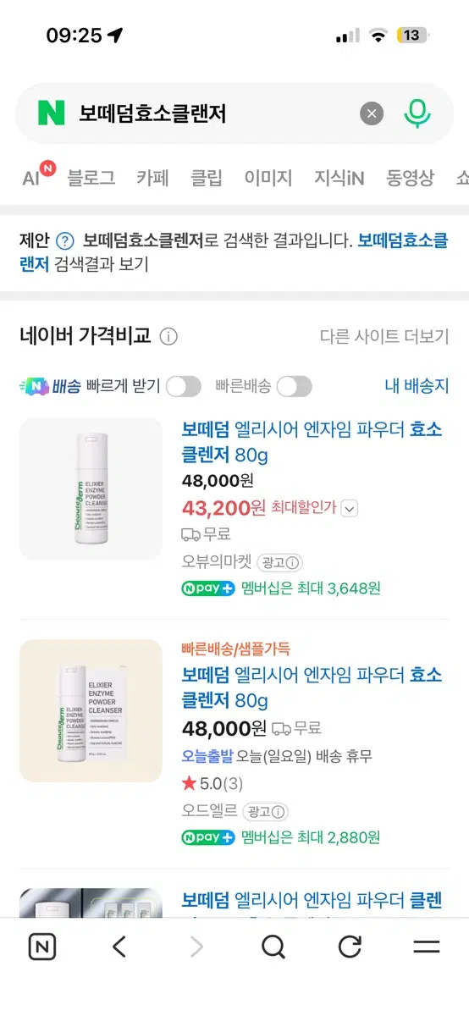Open 내 배송지 link
Screen dimensions: 469x1016
[417, 387]
